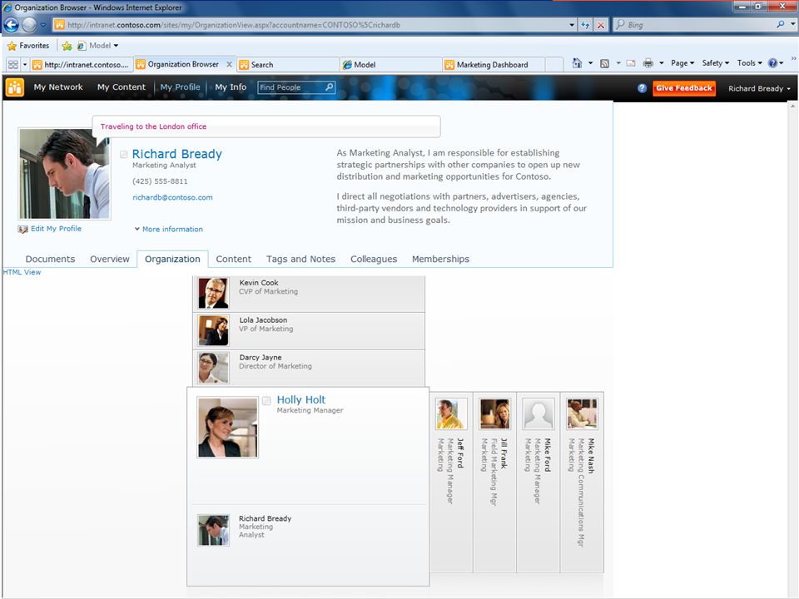Open My Content navigation link

point(122,87)
